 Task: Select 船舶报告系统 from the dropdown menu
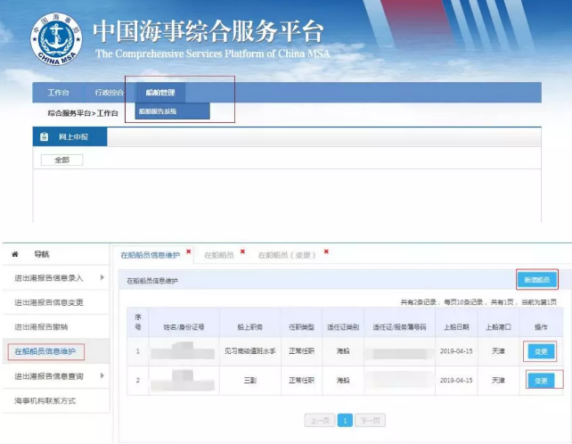coord(172,111)
